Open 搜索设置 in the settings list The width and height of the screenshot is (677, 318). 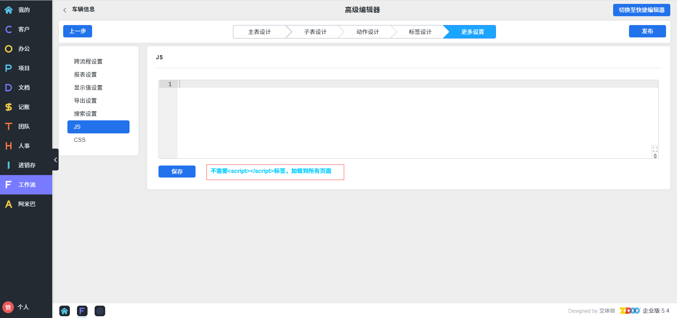pos(85,114)
